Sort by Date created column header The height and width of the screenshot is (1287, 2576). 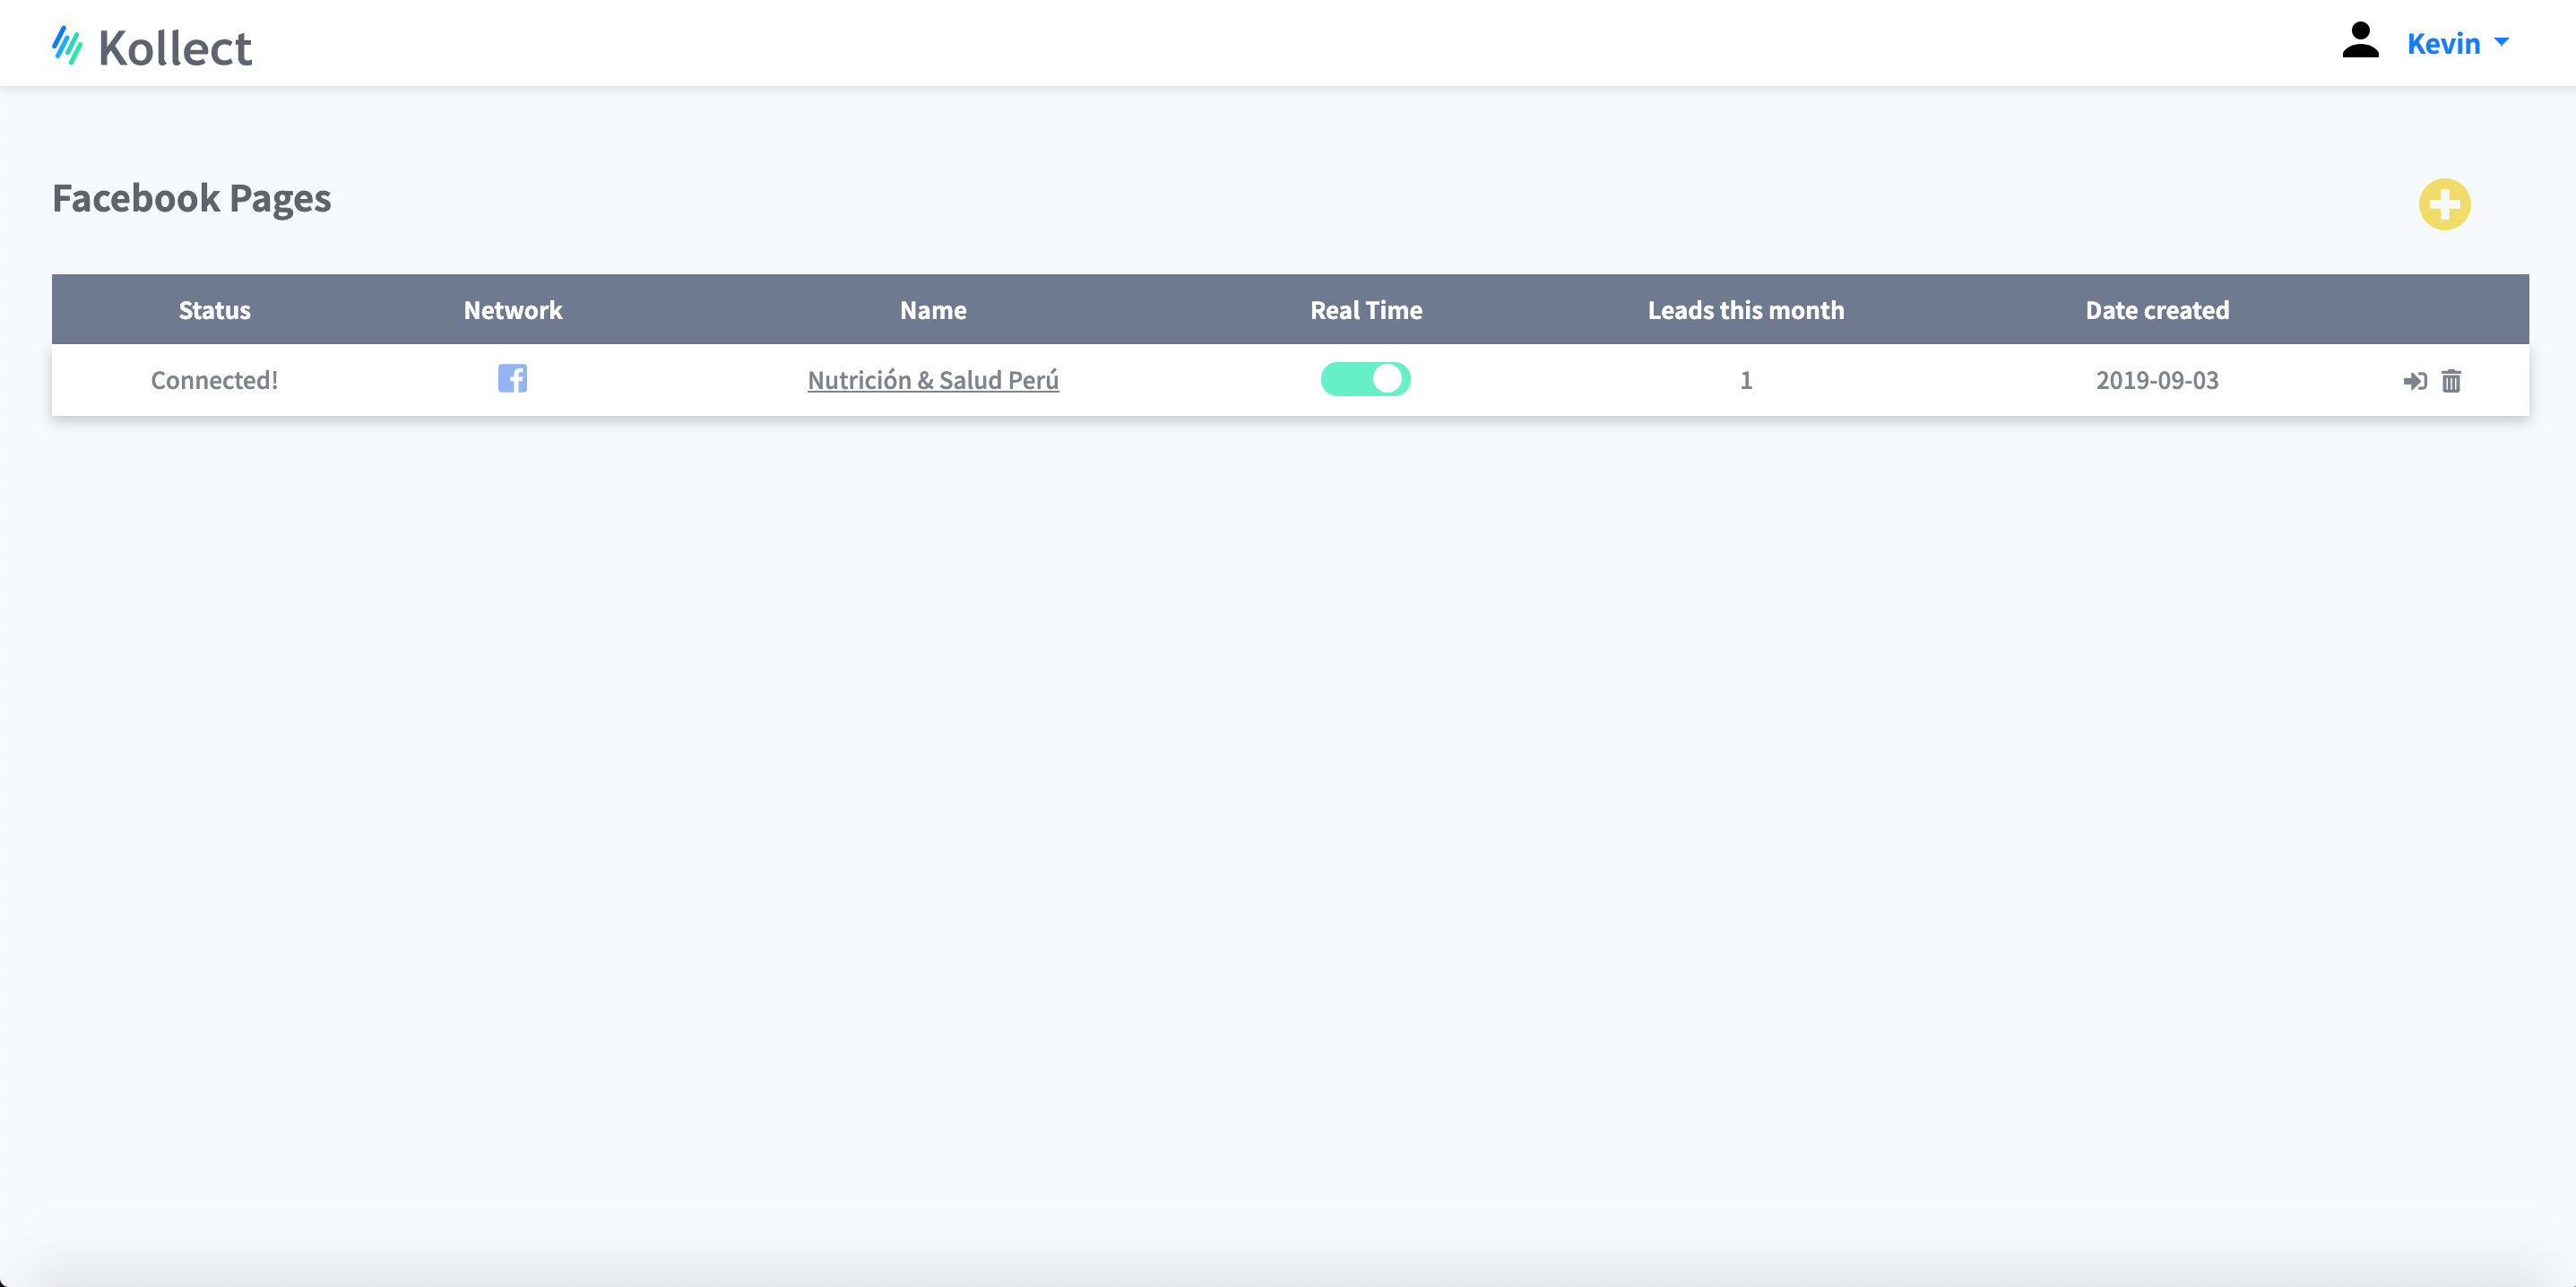2157,310
